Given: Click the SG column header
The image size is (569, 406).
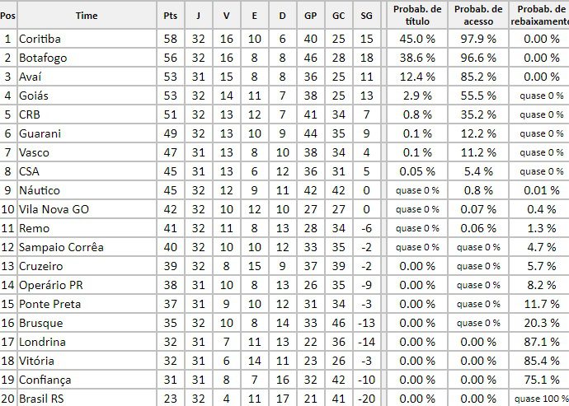Looking at the screenshot, I should coord(366,16).
